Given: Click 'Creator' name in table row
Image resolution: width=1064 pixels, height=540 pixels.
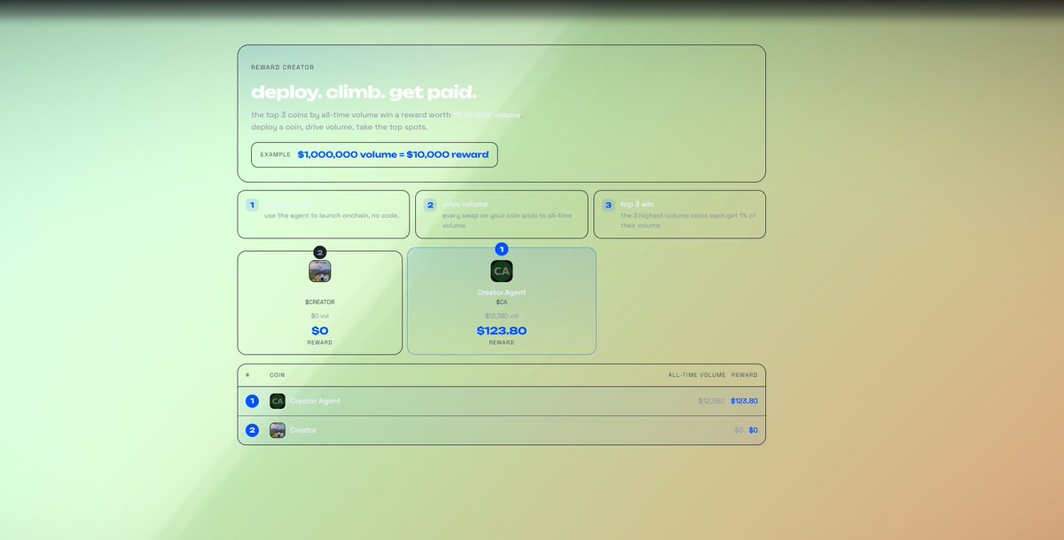Looking at the screenshot, I should click(303, 430).
